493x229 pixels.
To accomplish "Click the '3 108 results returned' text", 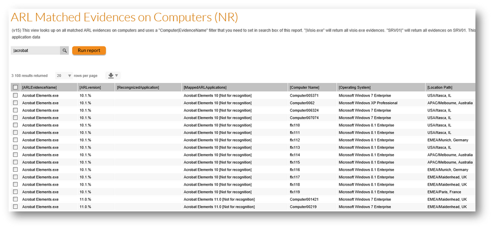I will tap(30, 76).
